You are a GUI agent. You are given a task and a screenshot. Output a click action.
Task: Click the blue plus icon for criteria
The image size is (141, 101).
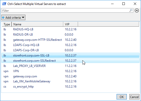tap(3, 17)
